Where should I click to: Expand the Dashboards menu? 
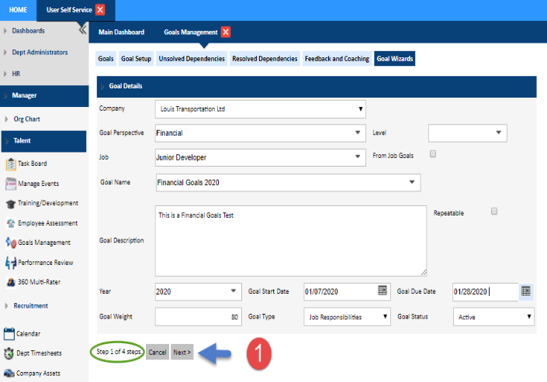point(5,31)
